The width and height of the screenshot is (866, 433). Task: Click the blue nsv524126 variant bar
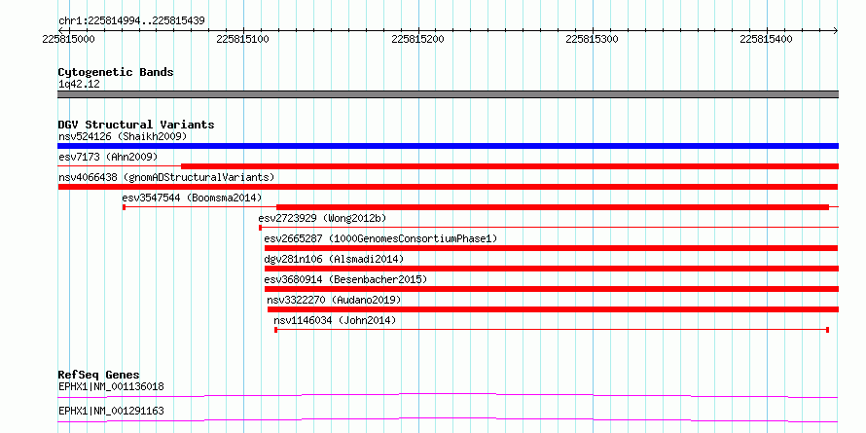point(448,146)
